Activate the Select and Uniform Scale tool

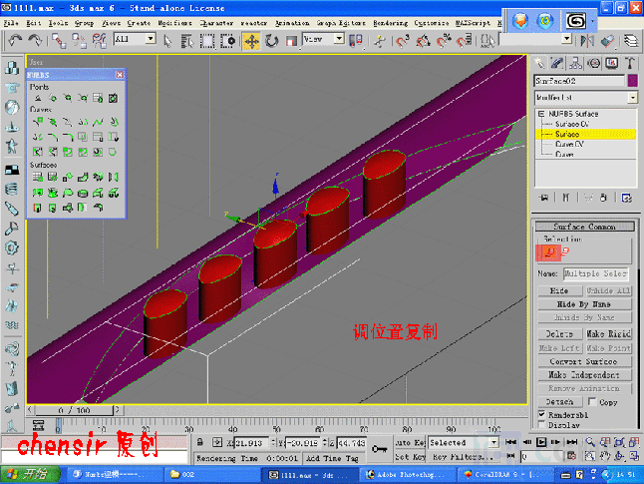click(291, 41)
